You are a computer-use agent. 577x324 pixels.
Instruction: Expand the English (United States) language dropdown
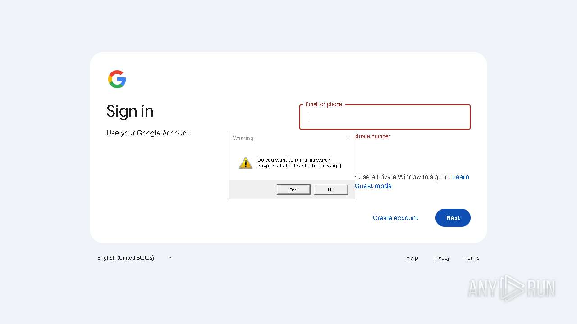click(x=135, y=258)
